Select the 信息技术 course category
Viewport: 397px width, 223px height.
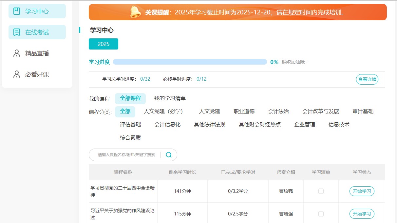[x=339, y=124]
